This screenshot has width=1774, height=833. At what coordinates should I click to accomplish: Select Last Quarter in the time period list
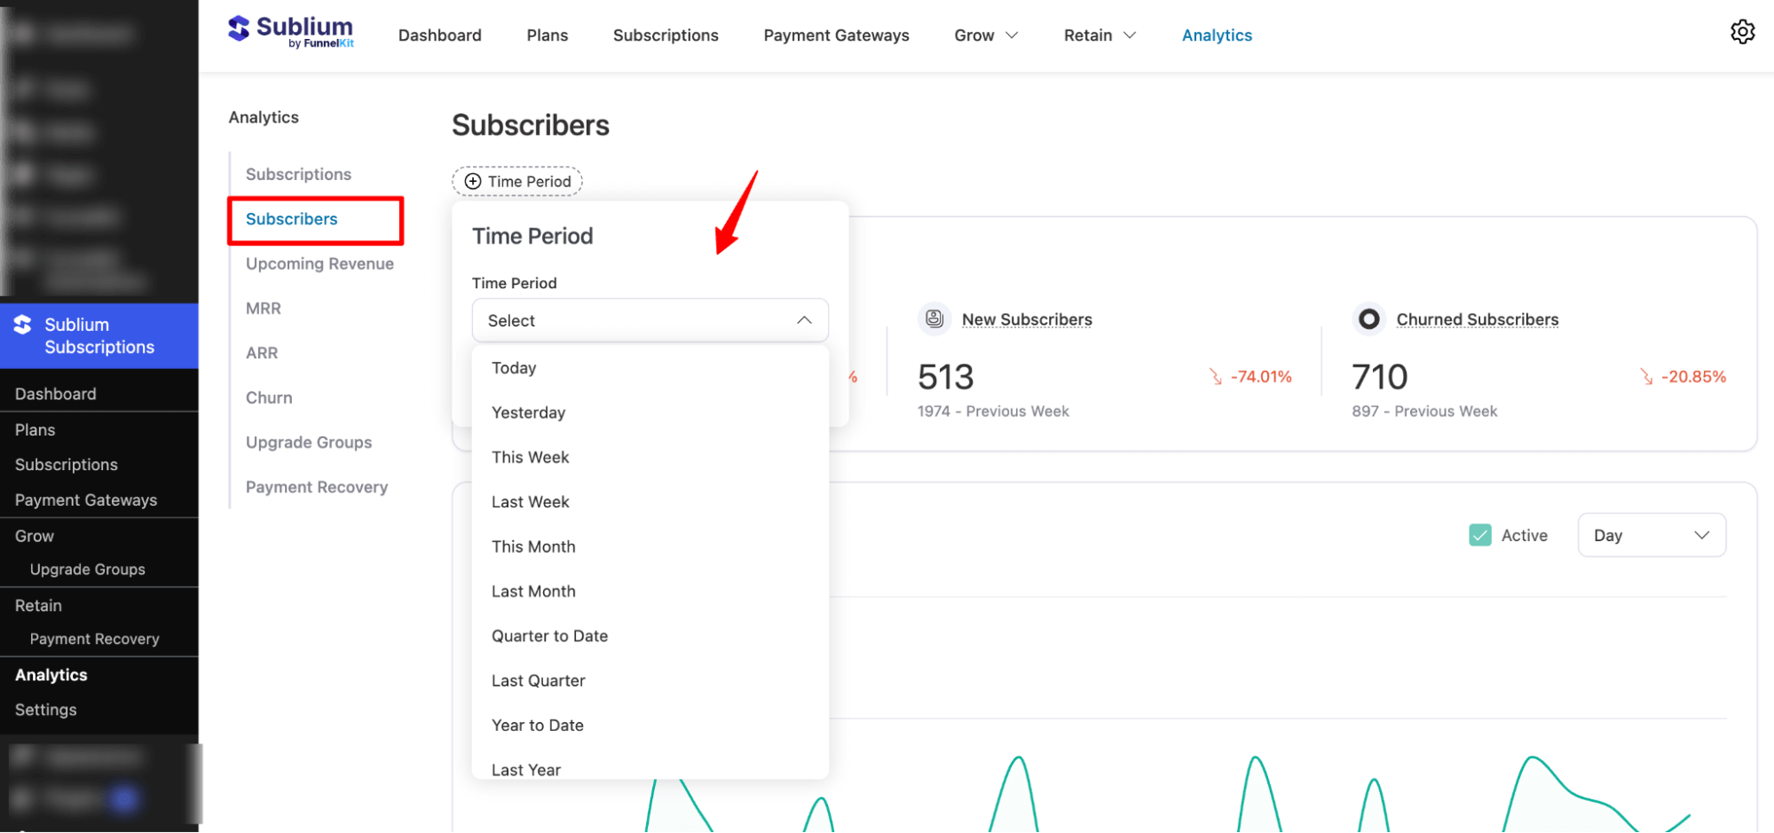click(x=539, y=680)
